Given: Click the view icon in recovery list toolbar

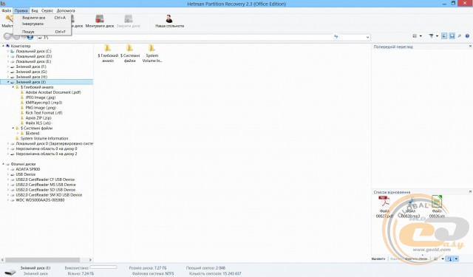Looking at the screenshot, I should click(436, 259).
